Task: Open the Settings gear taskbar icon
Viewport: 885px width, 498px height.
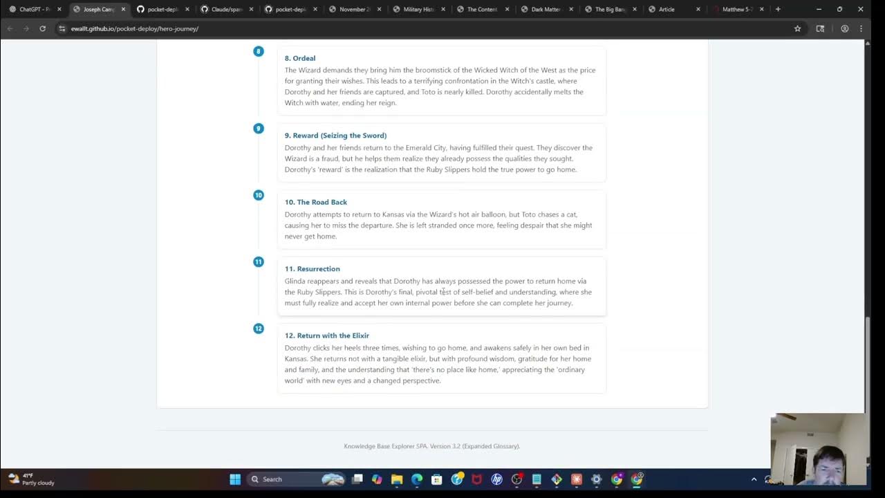Action: coord(597,479)
